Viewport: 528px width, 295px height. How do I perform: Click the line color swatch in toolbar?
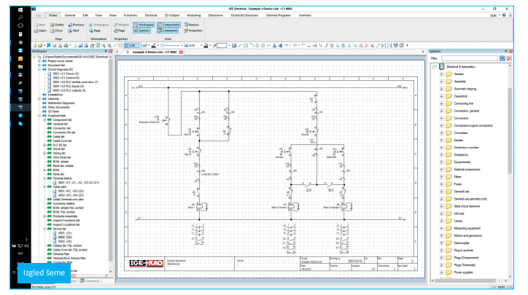tap(154, 45)
